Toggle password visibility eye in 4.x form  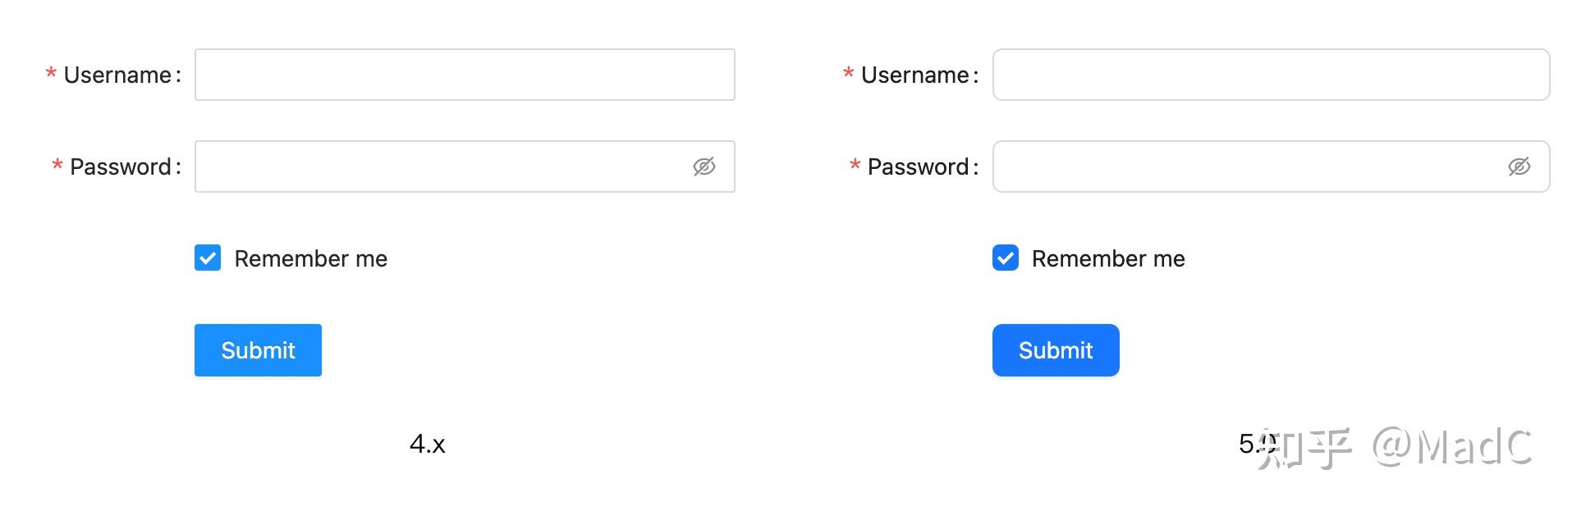pos(704,167)
